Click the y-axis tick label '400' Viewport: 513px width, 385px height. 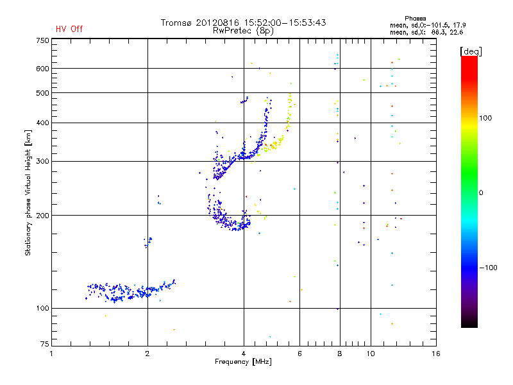tap(42, 123)
